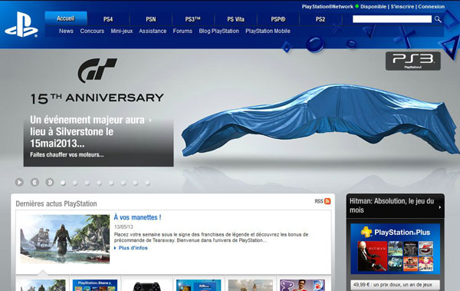Open the Accueil tab

(66, 18)
